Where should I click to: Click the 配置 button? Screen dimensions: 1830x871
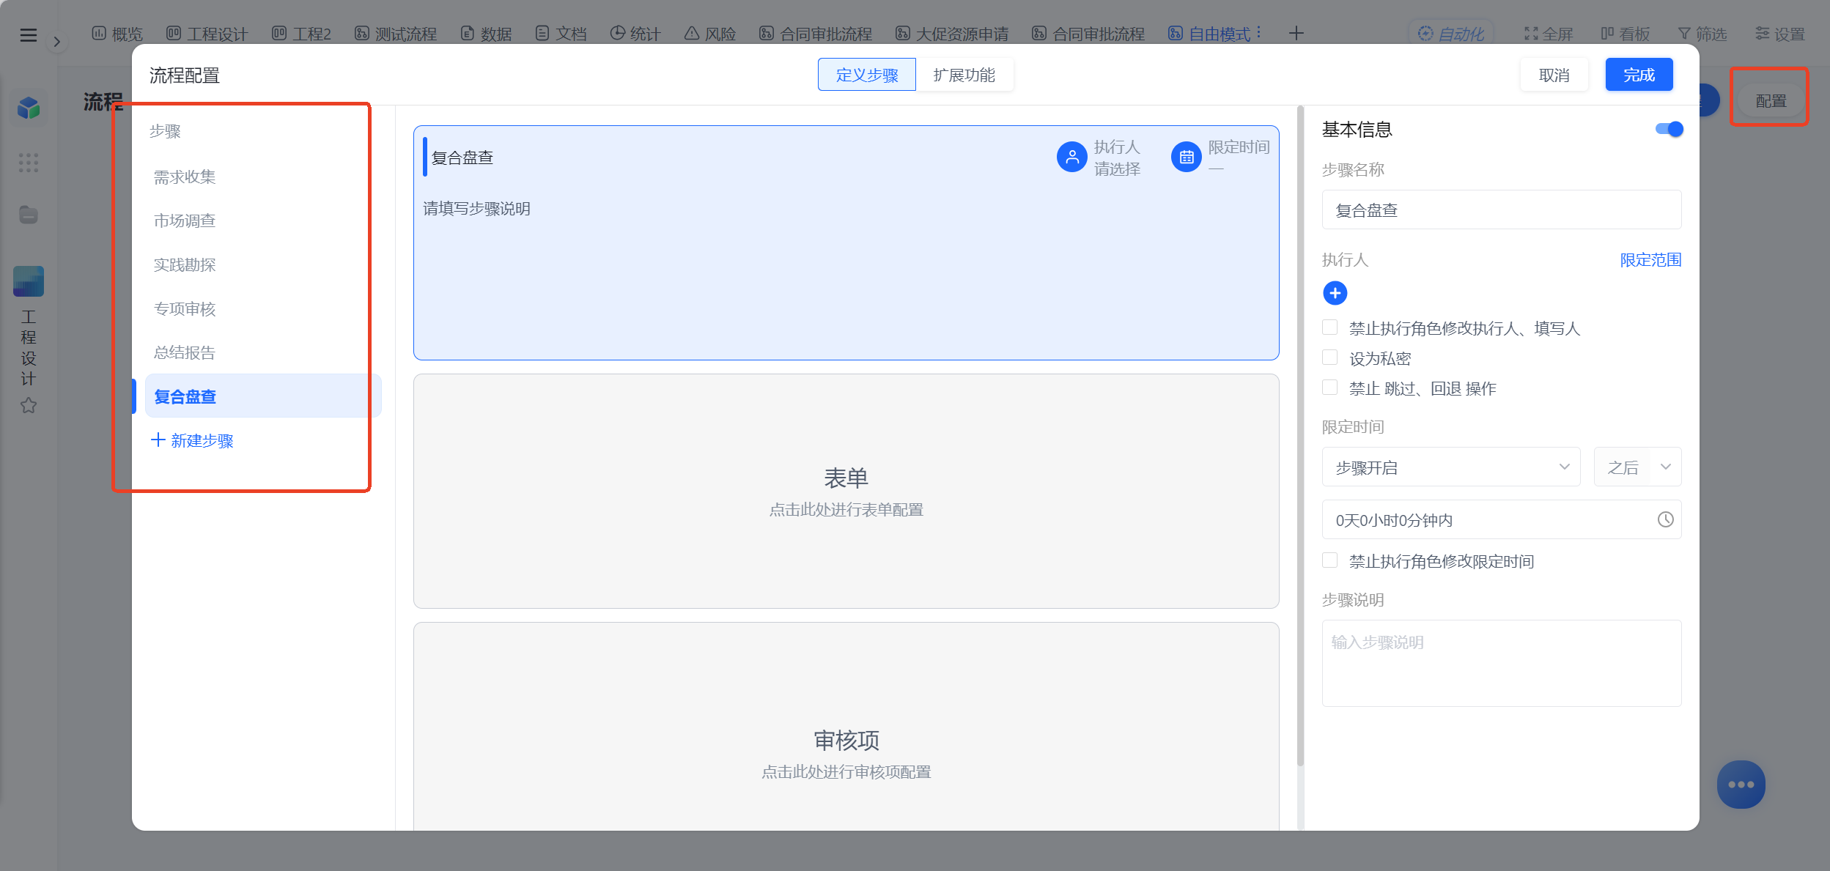(1771, 100)
